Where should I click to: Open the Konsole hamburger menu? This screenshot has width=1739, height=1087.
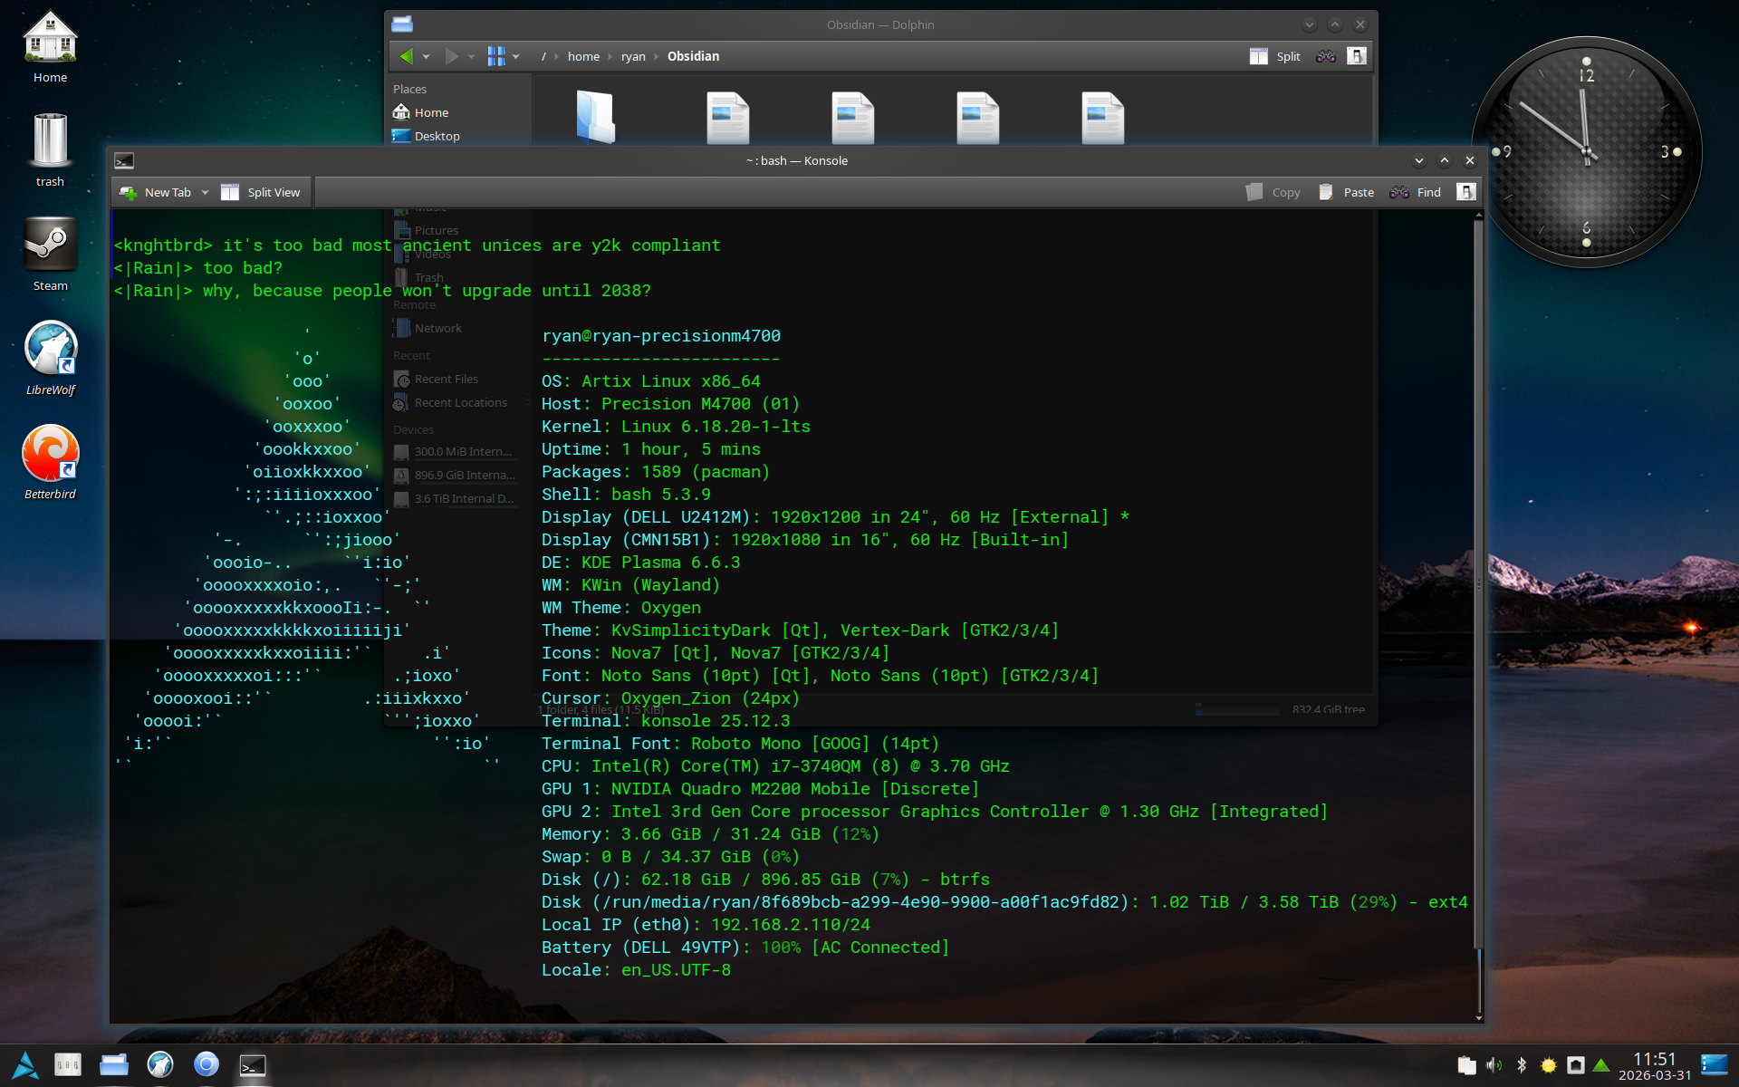(1465, 192)
